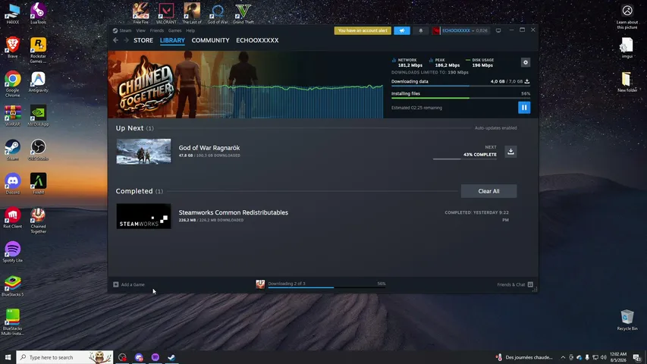The image size is (647, 364).
Task: Select the Rockstar Games desktop icon
Action: coord(38,50)
